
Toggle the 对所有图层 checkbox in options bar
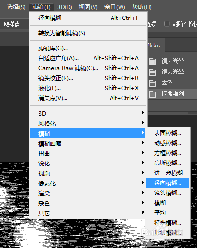point(167,24)
